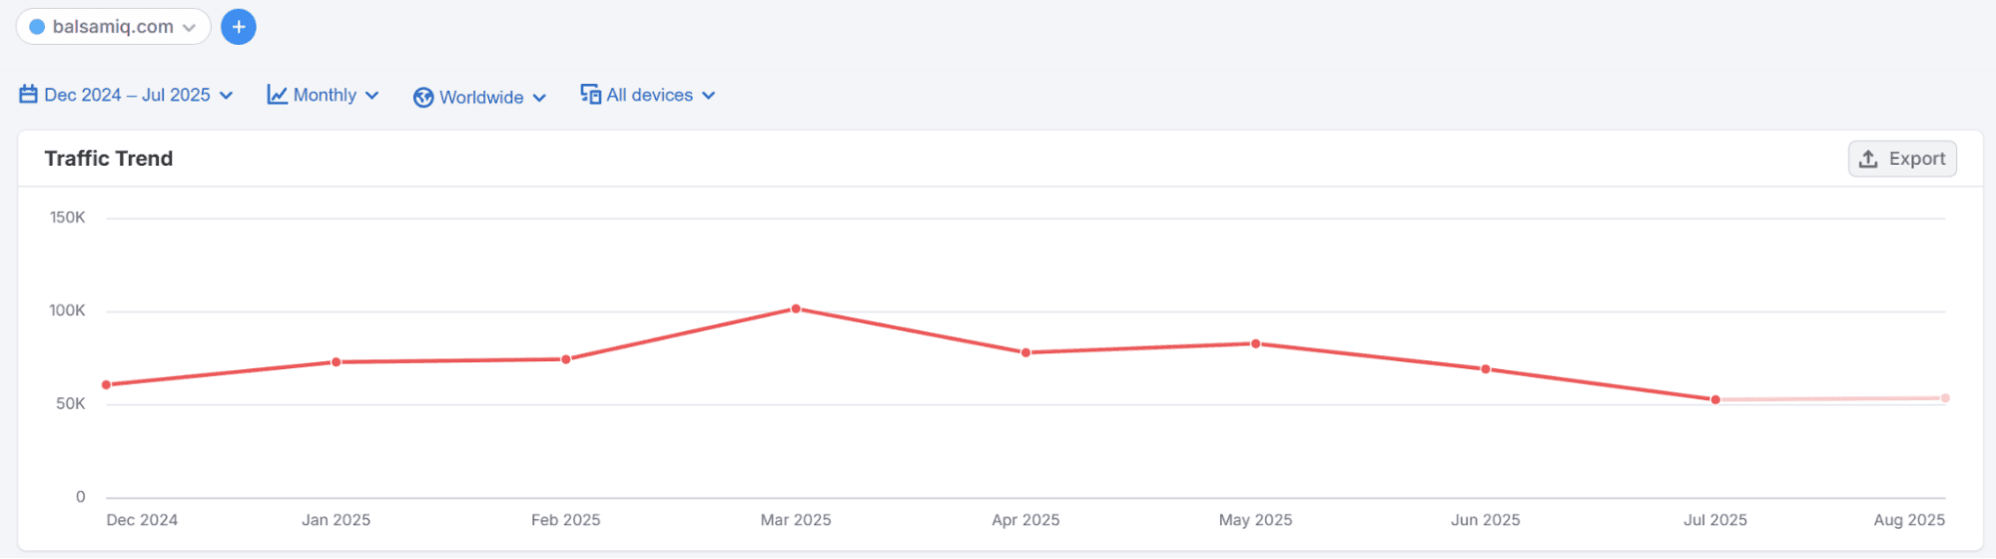Click the faded Aug 2025 forecast point
Image resolution: width=1996 pixels, height=559 pixels.
tap(1945, 398)
